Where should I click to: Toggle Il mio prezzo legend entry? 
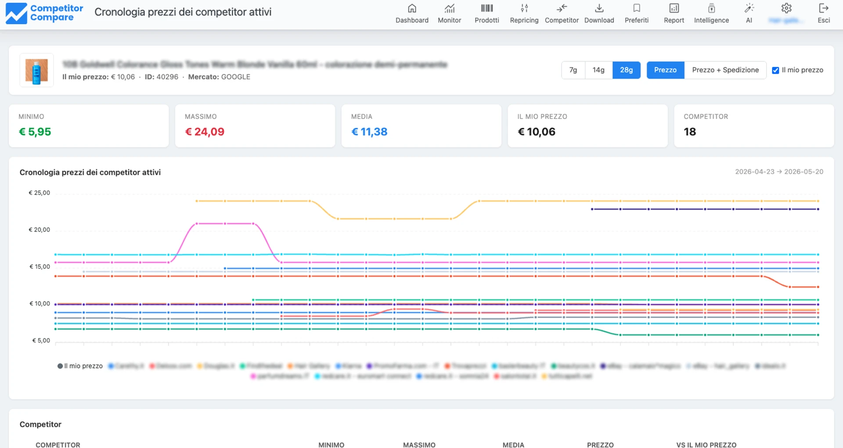[x=80, y=366]
